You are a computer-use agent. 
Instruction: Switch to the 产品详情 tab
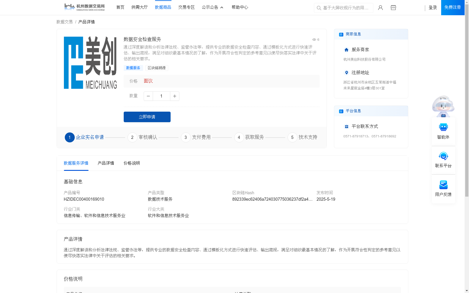click(106, 163)
